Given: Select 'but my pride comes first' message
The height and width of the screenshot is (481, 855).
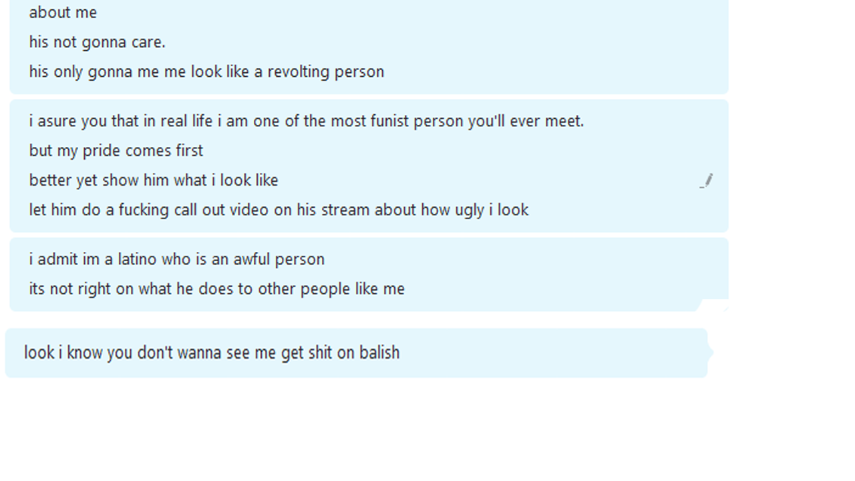Looking at the screenshot, I should tap(116, 151).
